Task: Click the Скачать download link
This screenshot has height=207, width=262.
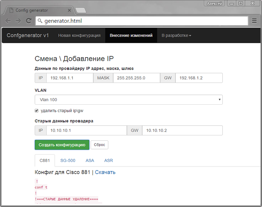Action: coord(105,172)
